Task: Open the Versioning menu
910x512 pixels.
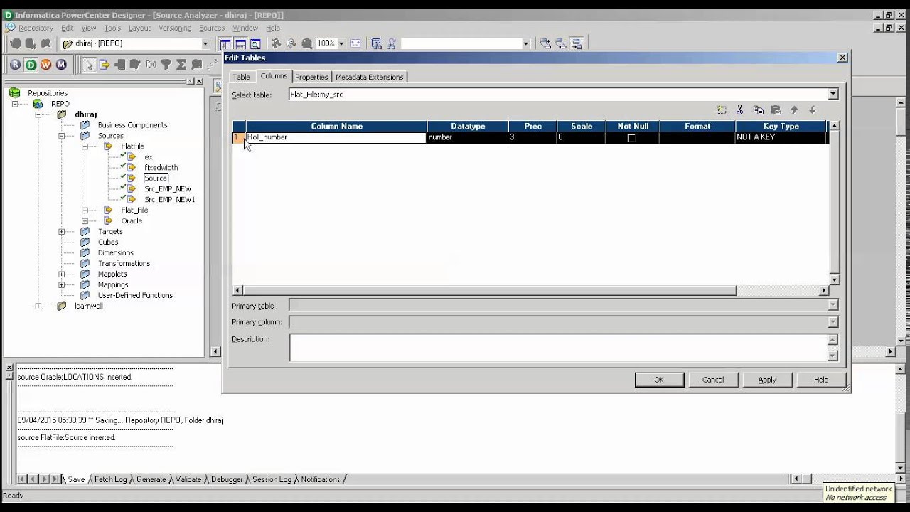Action: pyautogui.click(x=175, y=28)
